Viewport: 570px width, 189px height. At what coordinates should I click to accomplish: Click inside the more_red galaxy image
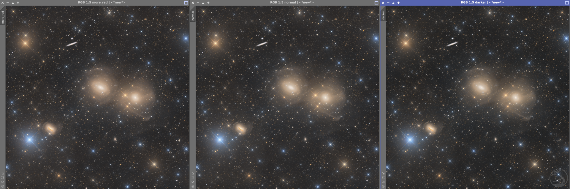click(97, 97)
